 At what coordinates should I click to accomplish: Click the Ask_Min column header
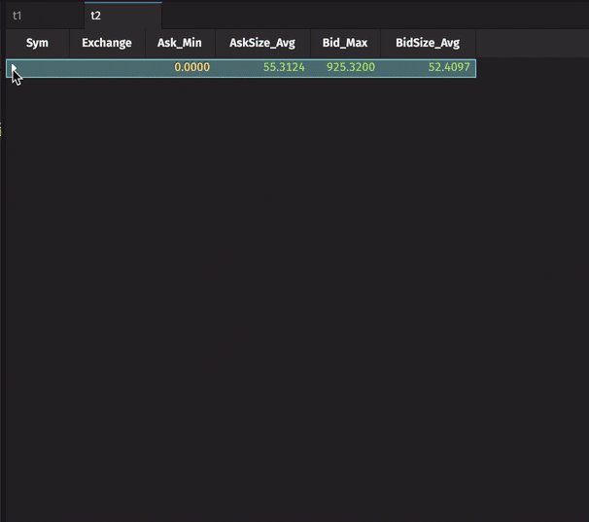(179, 43)
